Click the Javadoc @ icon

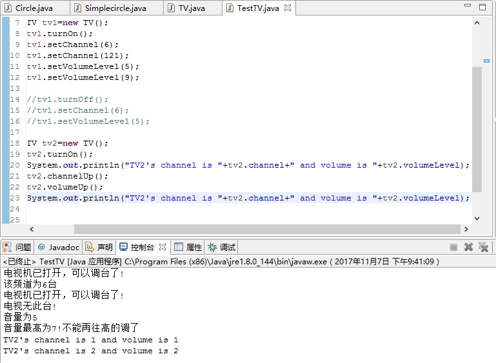pos(41,247)
